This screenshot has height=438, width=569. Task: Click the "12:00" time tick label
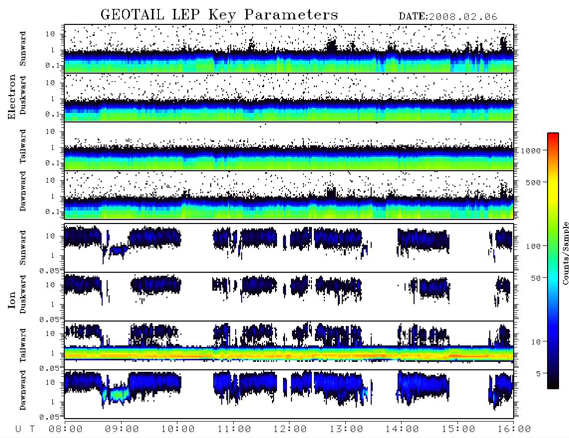click(x=290, y=430)
